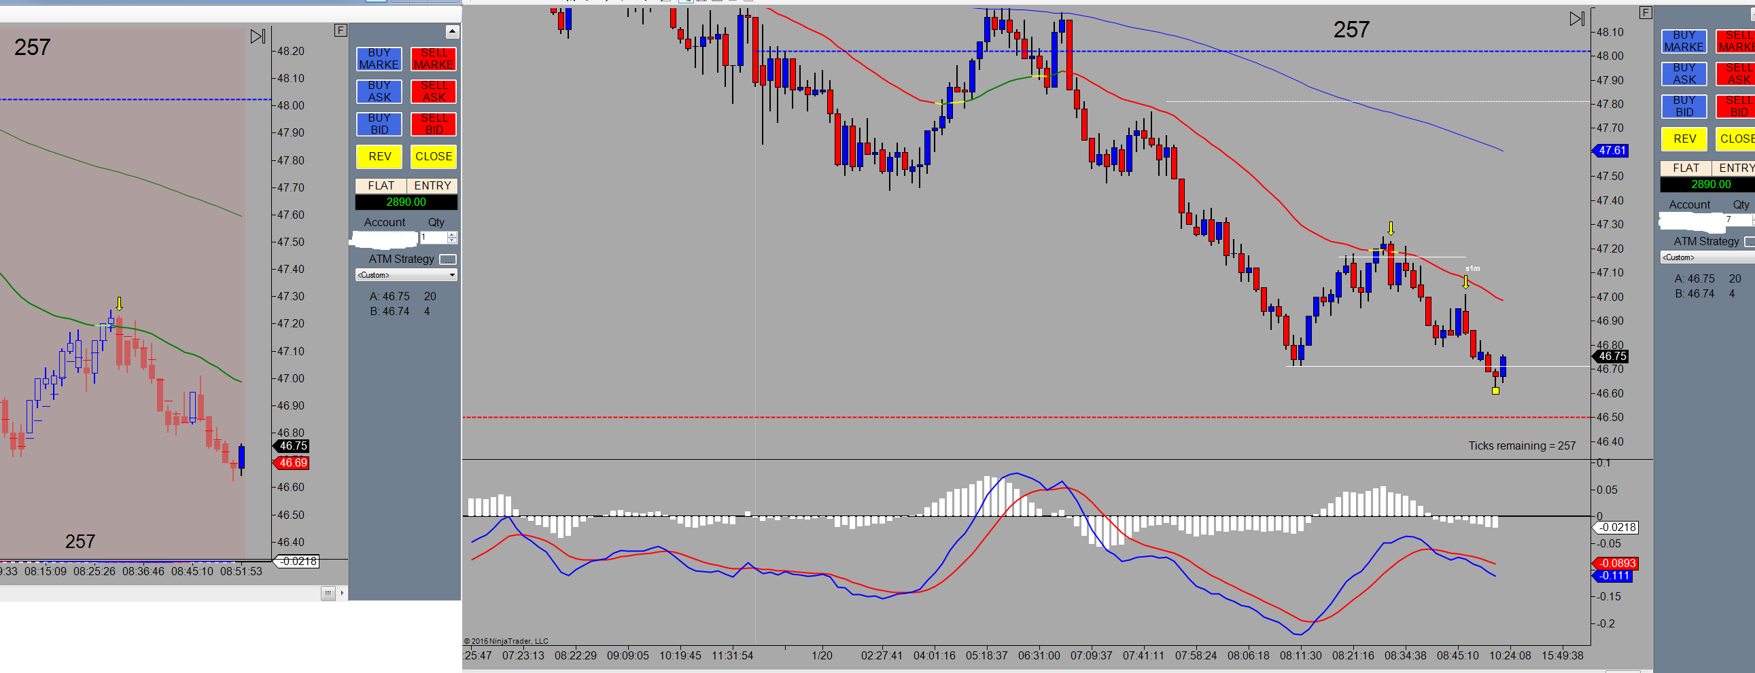The width and height of the screenshot is (1755, 673).
Task: Click yellow arrow marker below s1m label
Action: (1465, 282)
